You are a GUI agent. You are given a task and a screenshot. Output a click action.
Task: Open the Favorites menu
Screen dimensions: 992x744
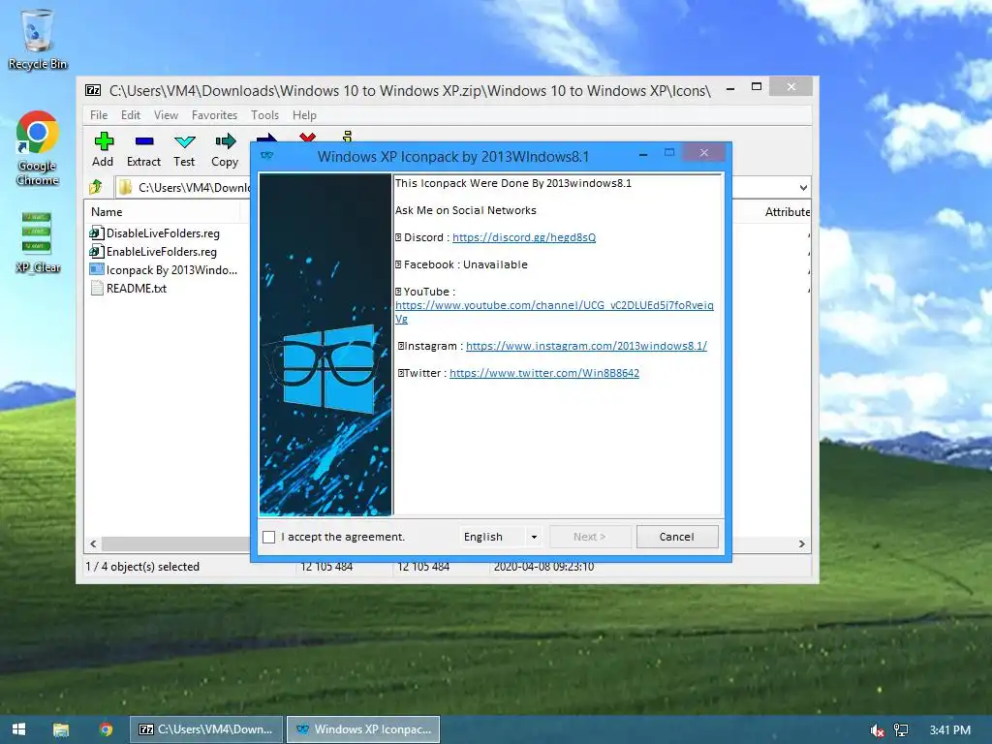click(214, 115)
